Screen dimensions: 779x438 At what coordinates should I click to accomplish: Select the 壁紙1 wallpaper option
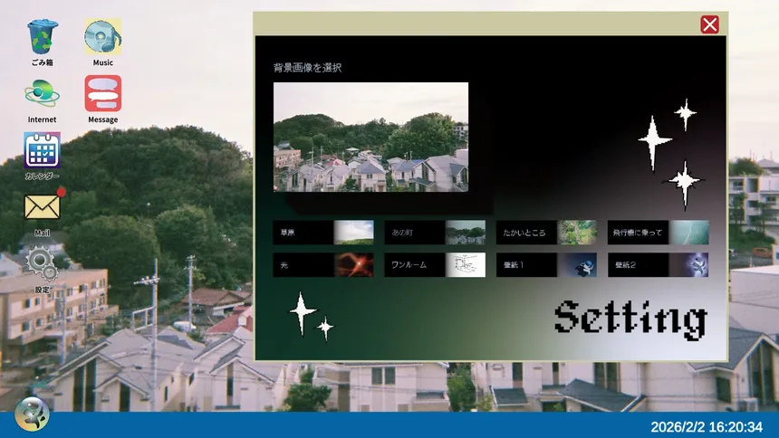(x=546, y=265)
